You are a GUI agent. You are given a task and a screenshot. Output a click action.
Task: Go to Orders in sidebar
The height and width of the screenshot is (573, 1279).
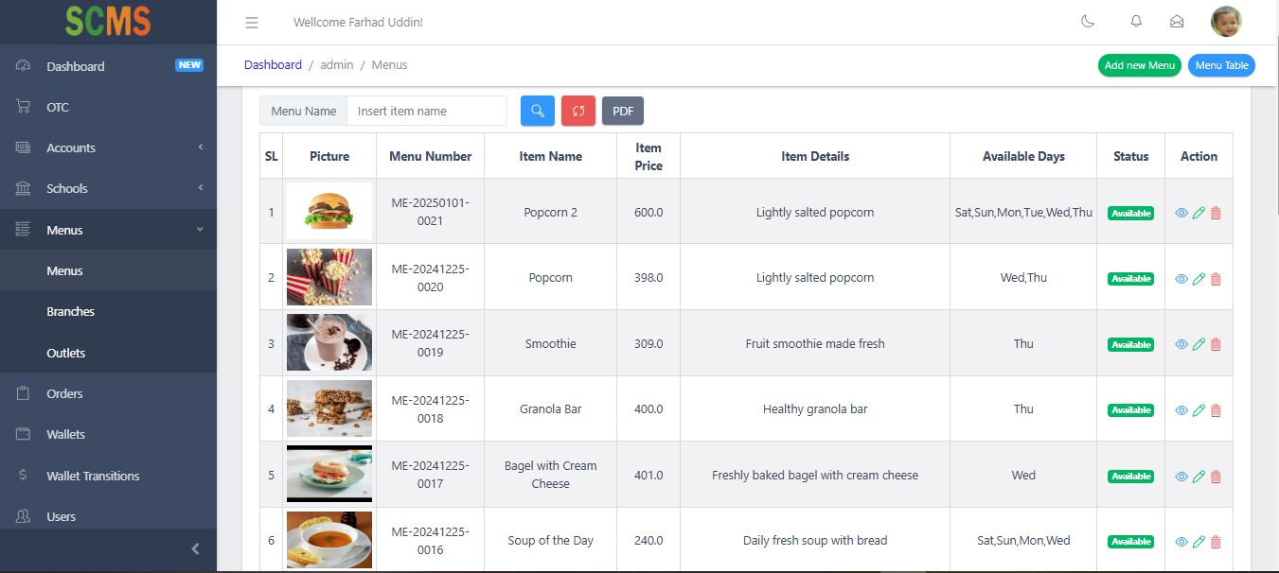64,393
